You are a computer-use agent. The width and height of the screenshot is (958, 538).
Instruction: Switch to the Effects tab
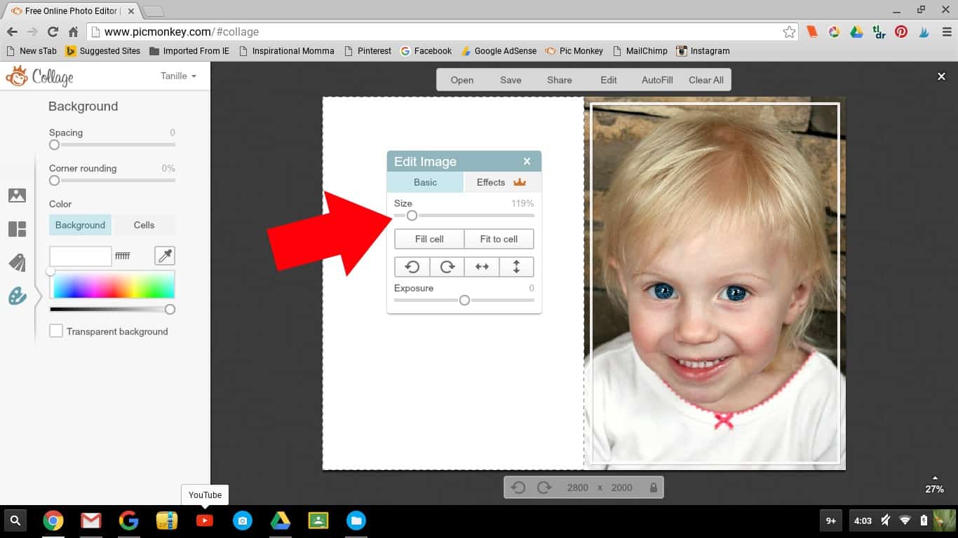point(501,182)
